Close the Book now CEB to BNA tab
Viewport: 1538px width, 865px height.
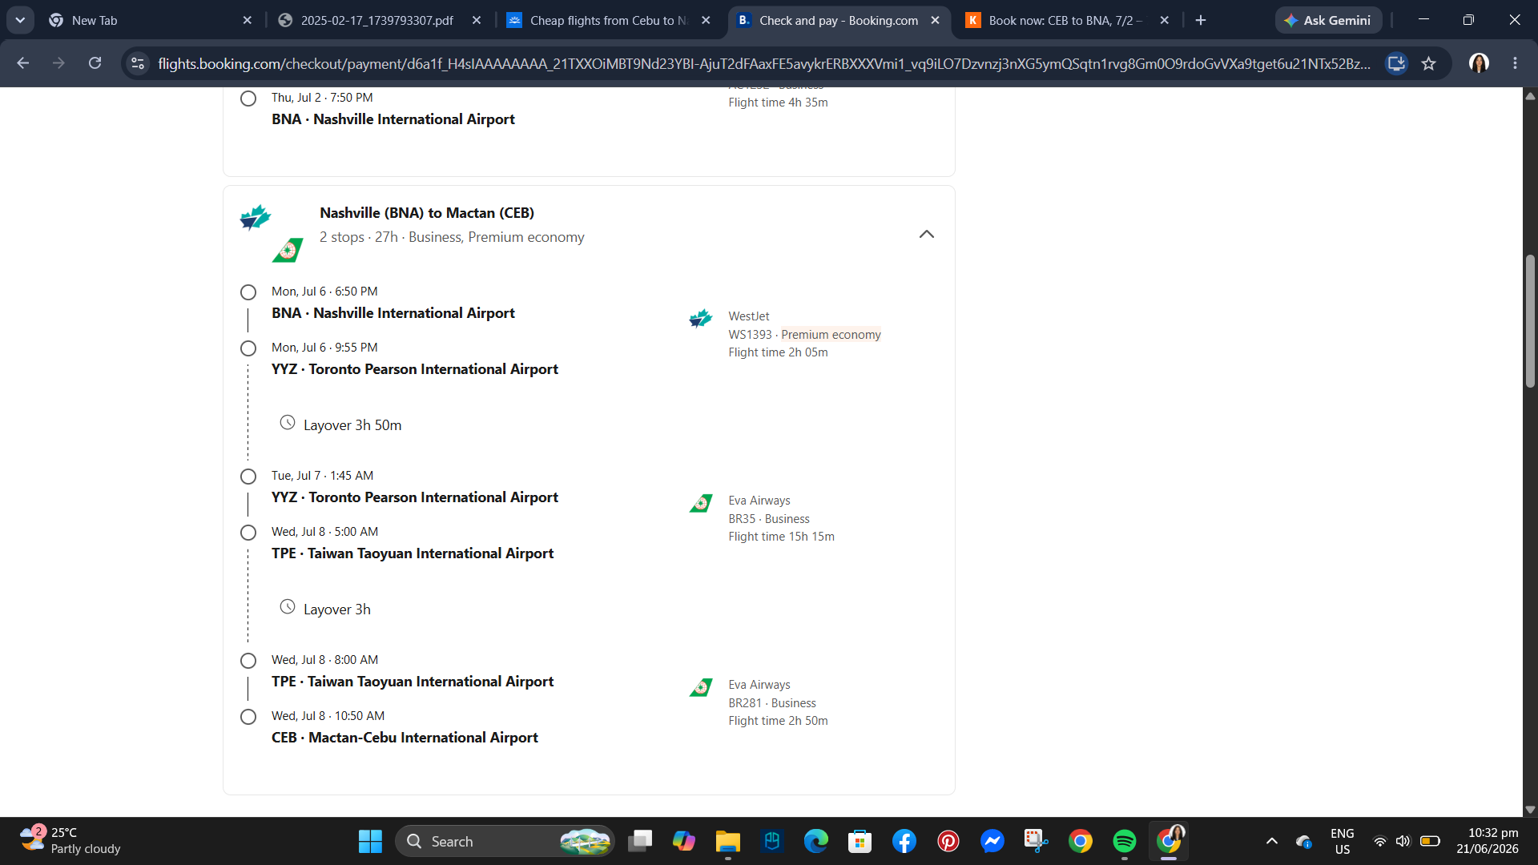point(1165,20)
